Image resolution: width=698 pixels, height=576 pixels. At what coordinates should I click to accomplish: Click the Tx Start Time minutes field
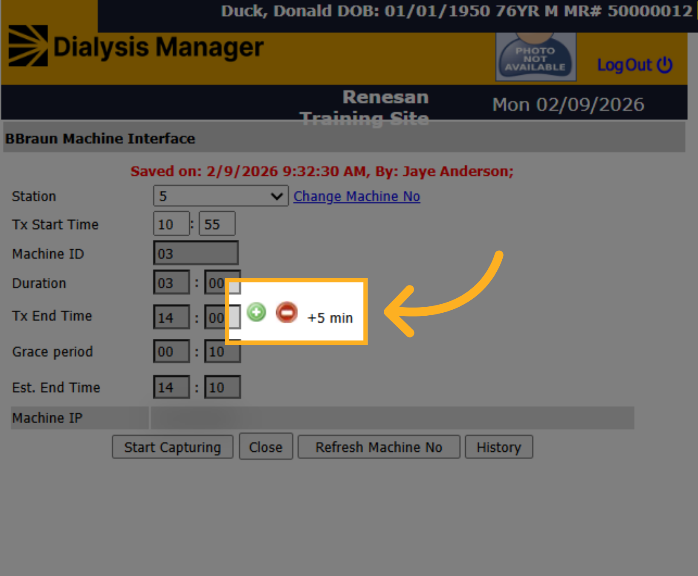(217, 224)
